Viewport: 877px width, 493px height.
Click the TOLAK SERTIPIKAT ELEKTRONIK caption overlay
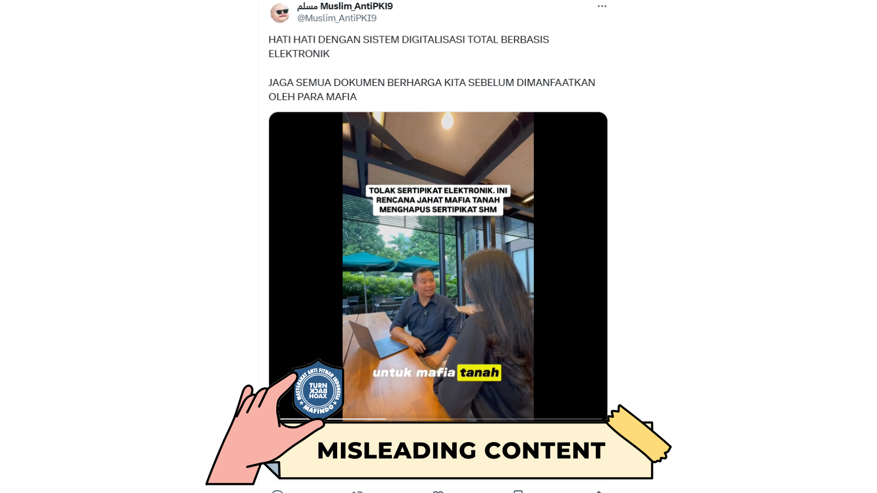coord(438,200)
